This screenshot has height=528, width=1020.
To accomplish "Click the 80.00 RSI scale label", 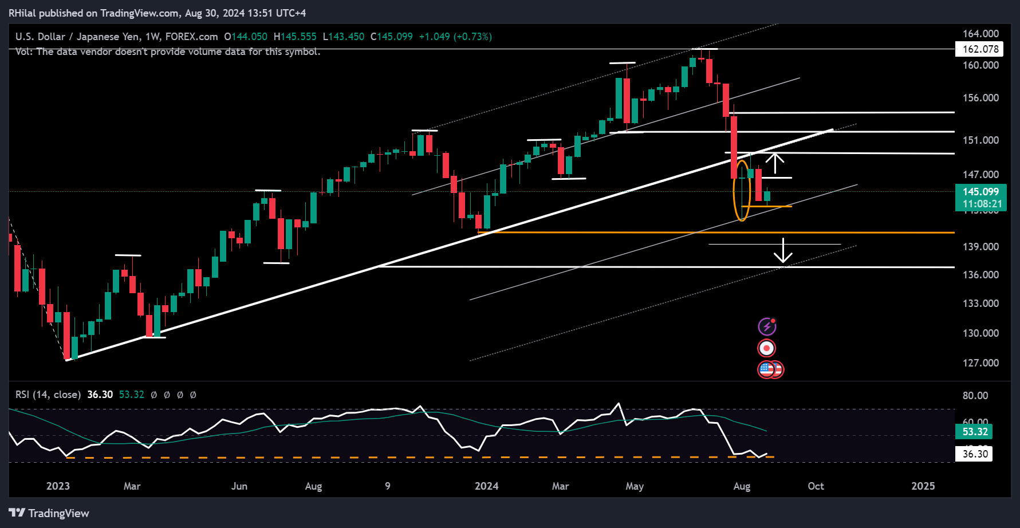I will (x=975, y=396).
